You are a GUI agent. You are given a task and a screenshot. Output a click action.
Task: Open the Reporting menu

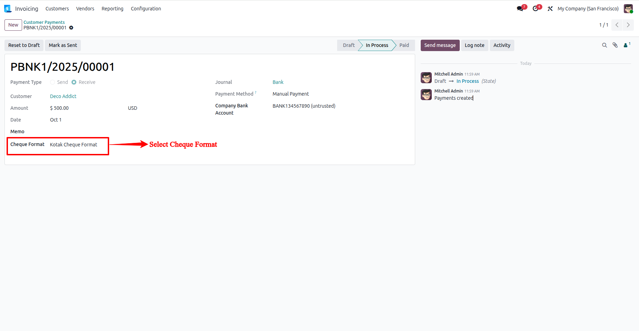coord(112,9)
